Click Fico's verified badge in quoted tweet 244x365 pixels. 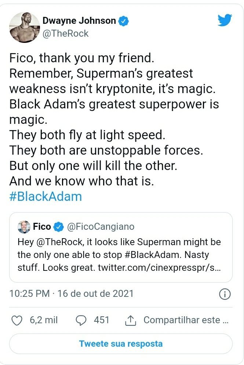(x=58, y=227)
